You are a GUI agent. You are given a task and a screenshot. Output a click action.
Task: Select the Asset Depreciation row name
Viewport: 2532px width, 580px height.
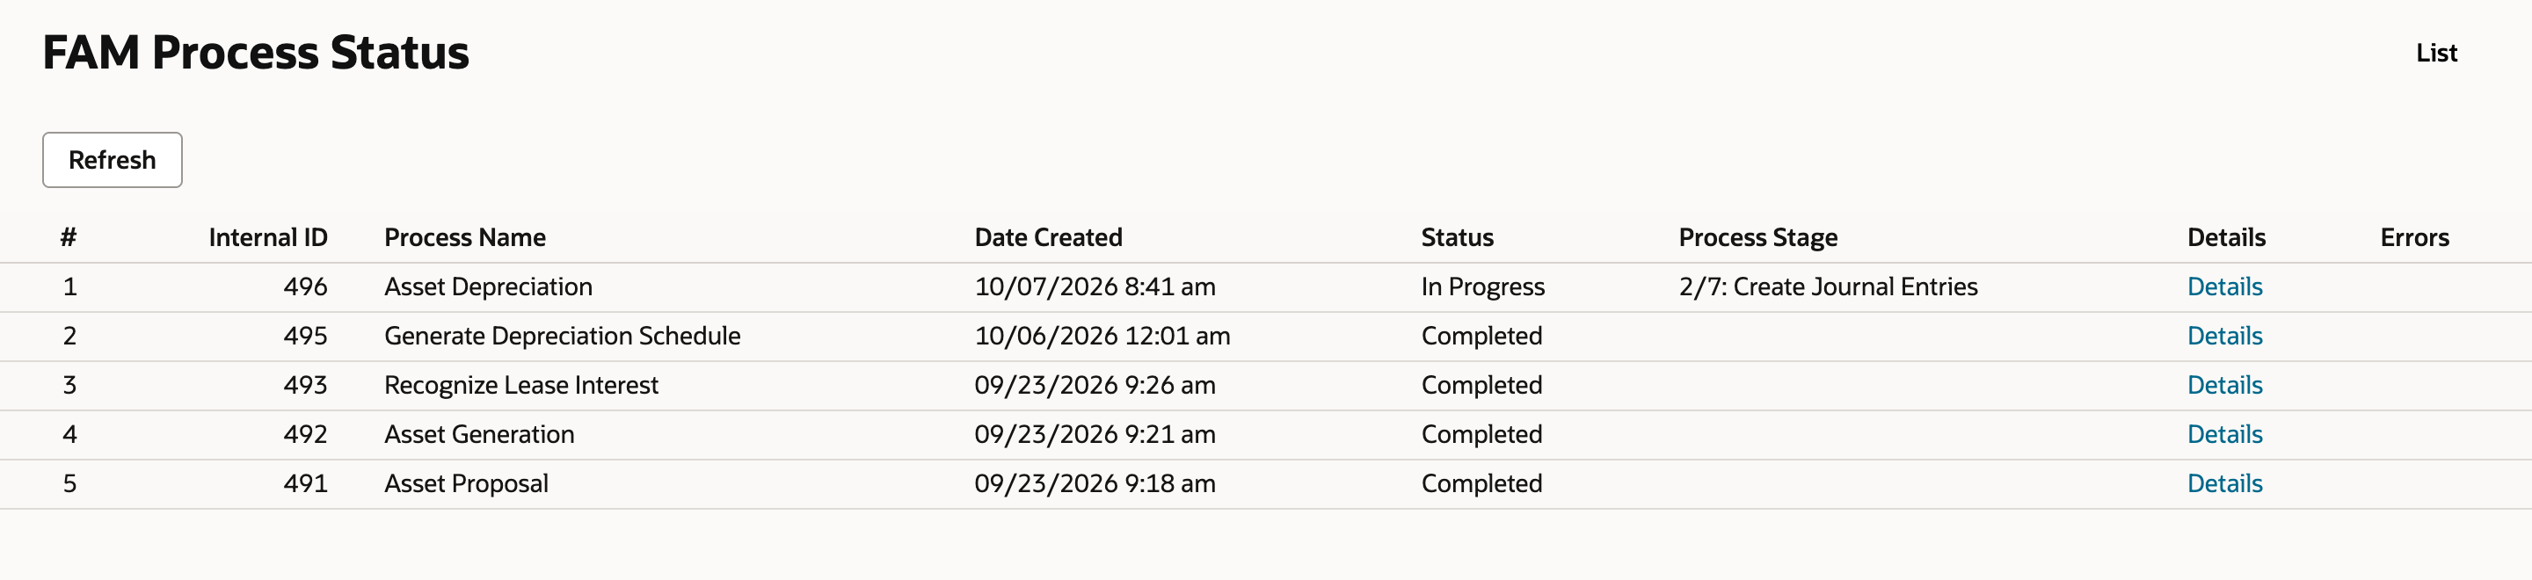point(489,286)
